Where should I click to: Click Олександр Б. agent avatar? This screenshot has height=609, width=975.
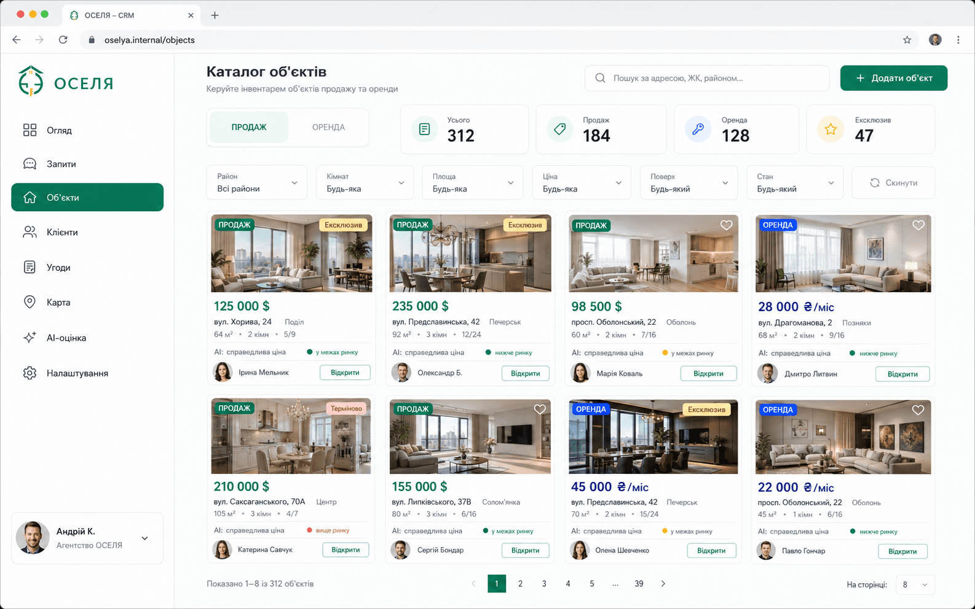pos(401,372)
